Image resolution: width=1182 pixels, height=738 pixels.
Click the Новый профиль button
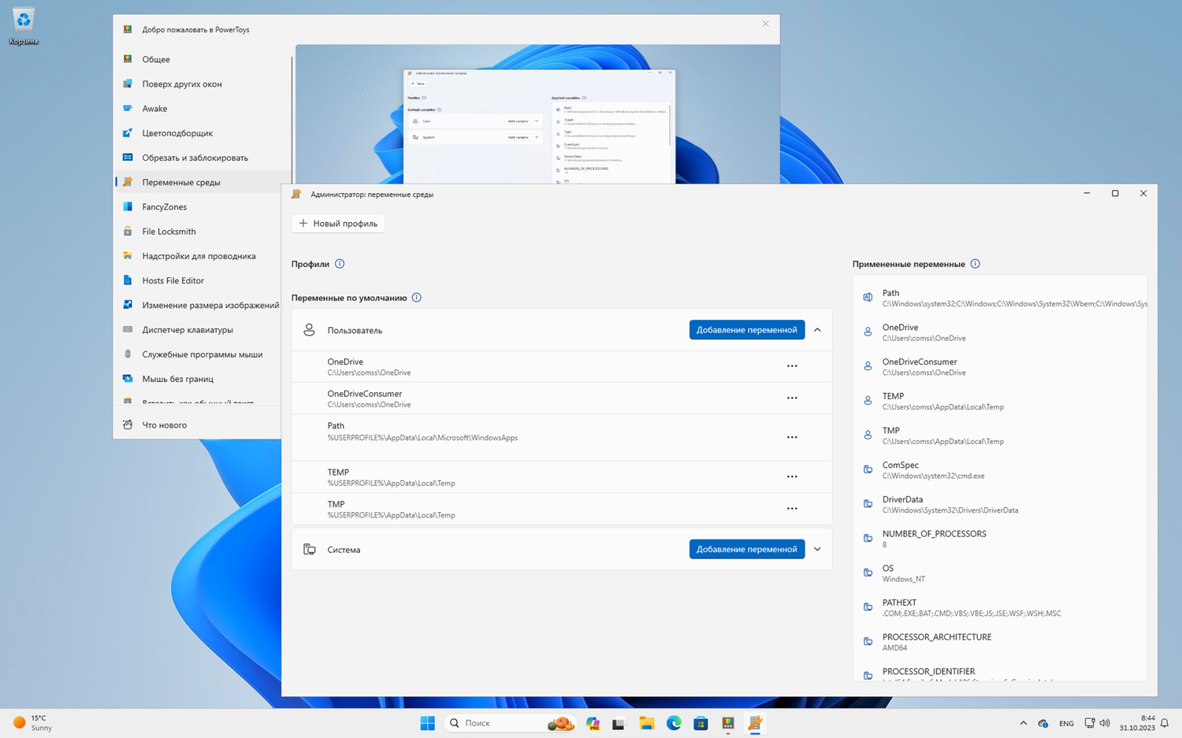pyautogui.click(x=338, y=224)
